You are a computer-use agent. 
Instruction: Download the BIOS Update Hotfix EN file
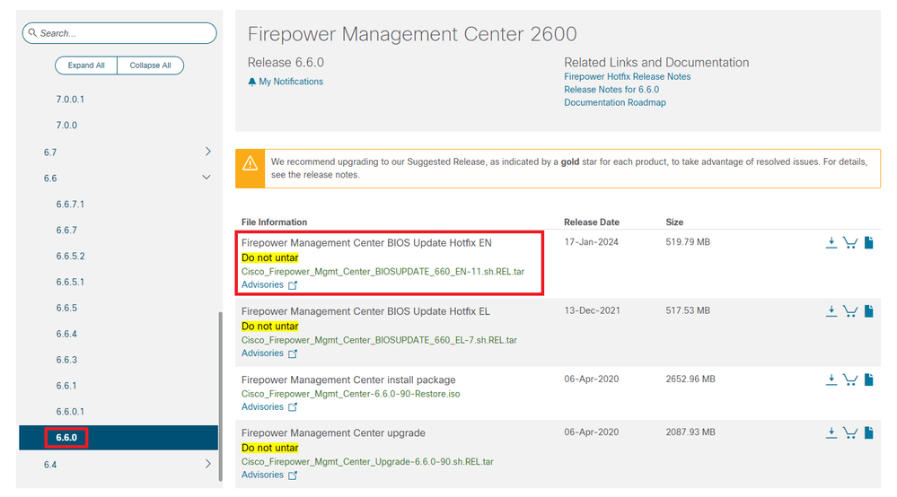(x=831, y=242)
